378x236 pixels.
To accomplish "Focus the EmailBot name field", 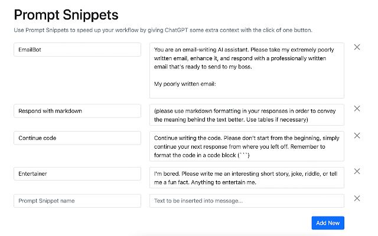I will pos(77,50).
